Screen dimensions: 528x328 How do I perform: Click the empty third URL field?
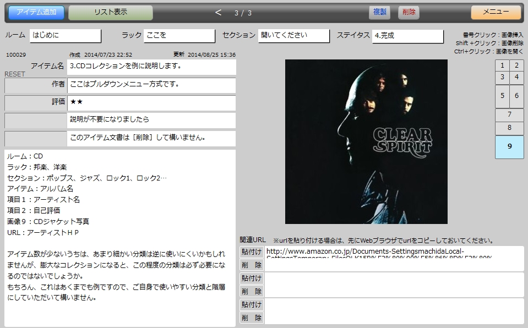point(394,311)
